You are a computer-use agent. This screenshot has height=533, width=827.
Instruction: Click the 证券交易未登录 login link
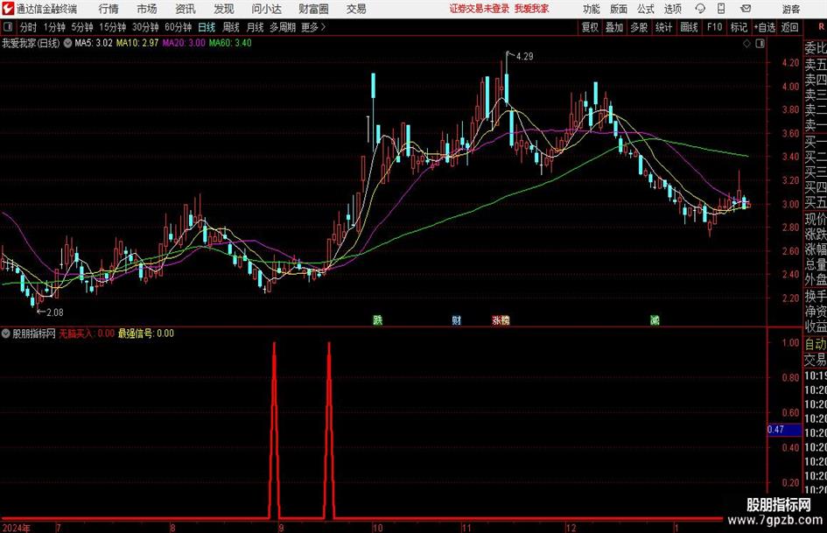tap(480, 9)
